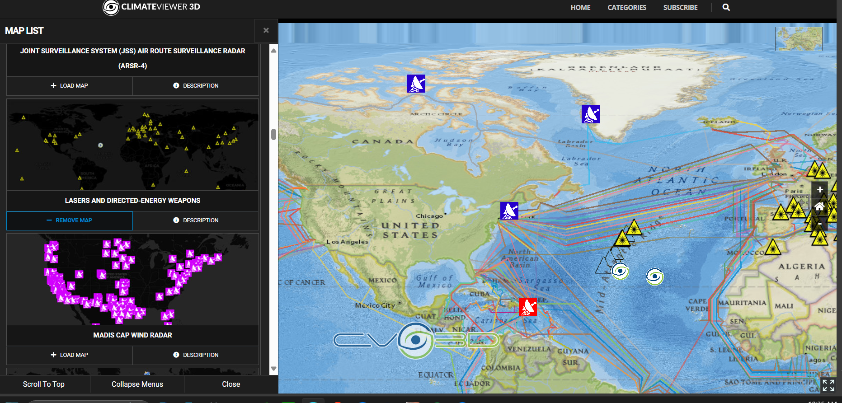This screenshot has width=842, height=403.
Task: Show description for JSS ARSR-4 radar
Action: pos(196,86)
